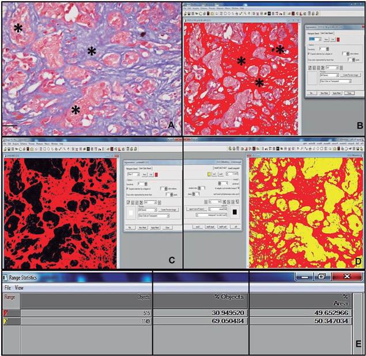
Task: Open View menu in Range Statistics window
Action: click(19, 287)
